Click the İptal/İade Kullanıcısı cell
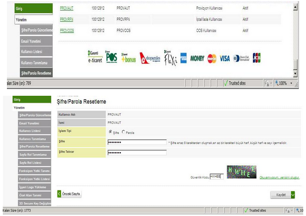Viewport: 306px width, 216px height. 209,19
